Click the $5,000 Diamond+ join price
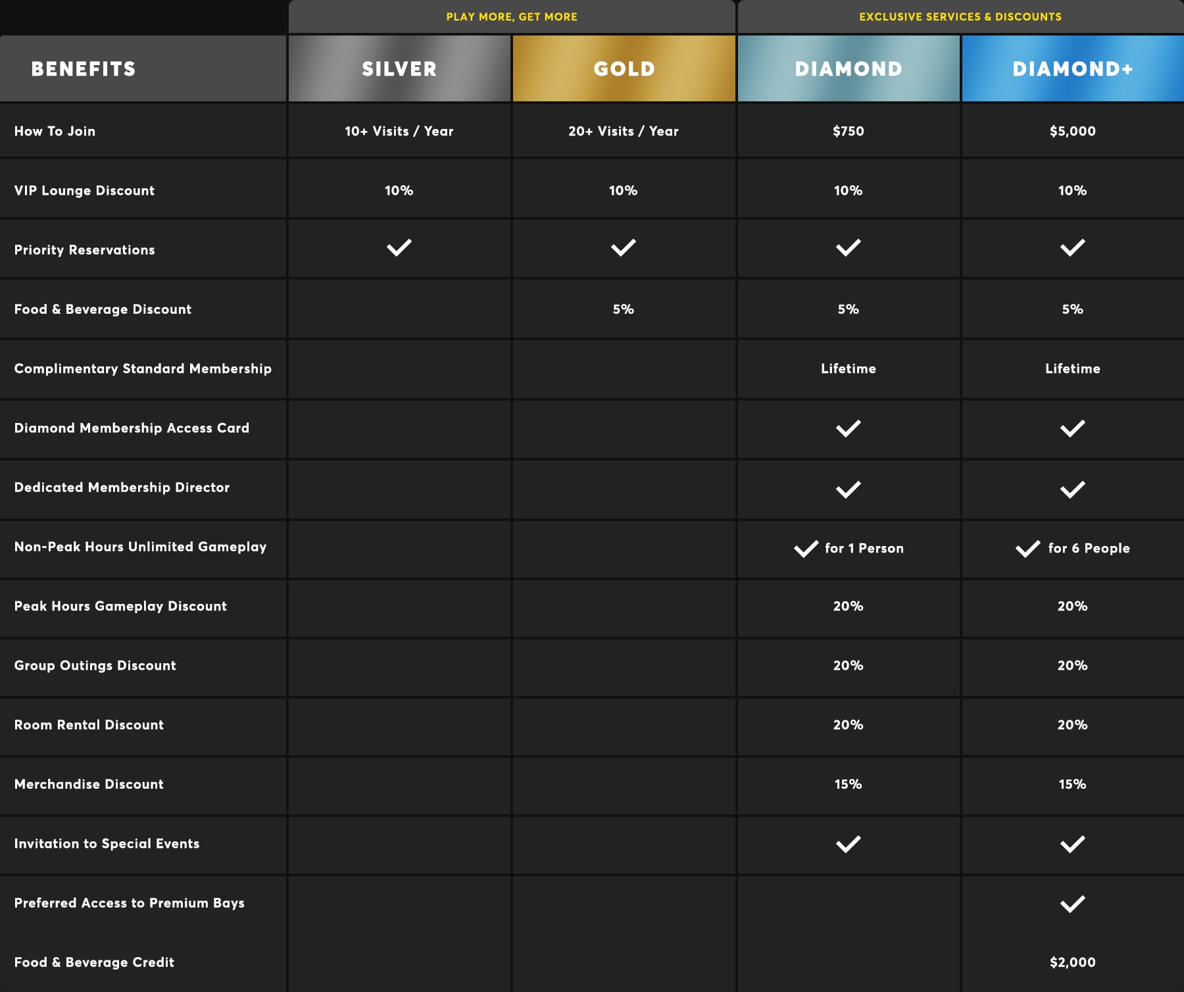The image size is (1184, 992). pyautogui.click(x=1072, y=131)
